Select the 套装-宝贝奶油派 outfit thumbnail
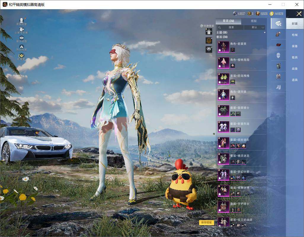 [x=223, y=222]
